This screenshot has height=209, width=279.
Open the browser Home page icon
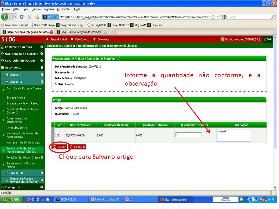click(x=37, y=17)
